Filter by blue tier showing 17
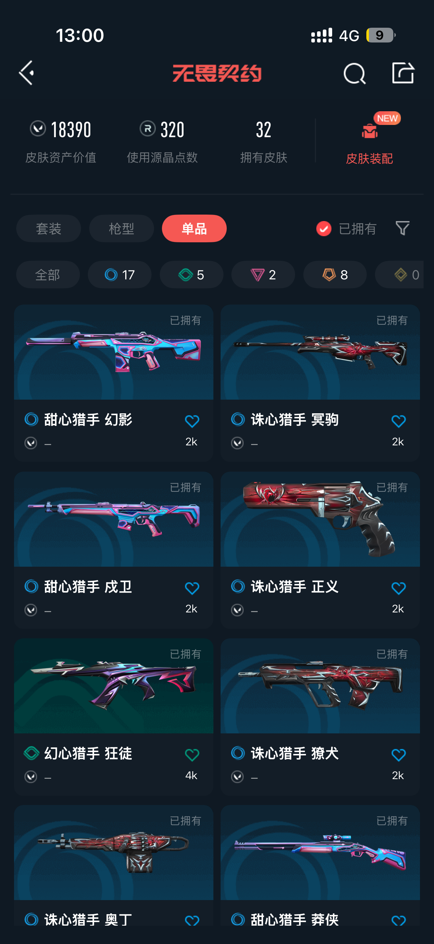 click(119, 274)
